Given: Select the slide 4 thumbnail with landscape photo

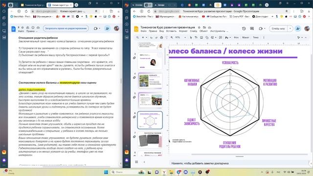Looking at the screenshot, I should coord(150,80).
